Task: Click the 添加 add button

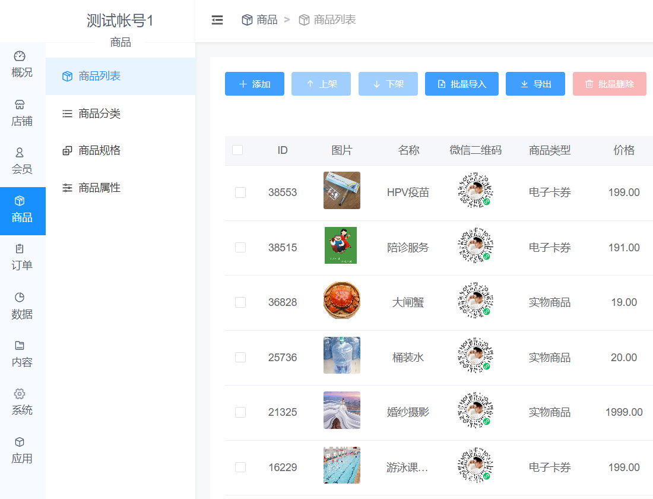Action: pyautogui.click(x=255, y=84)
